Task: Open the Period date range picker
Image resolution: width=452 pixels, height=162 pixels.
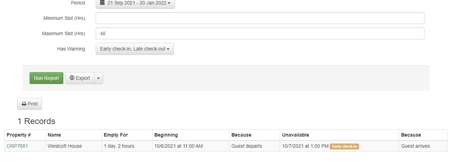Action: pos(135,3)
